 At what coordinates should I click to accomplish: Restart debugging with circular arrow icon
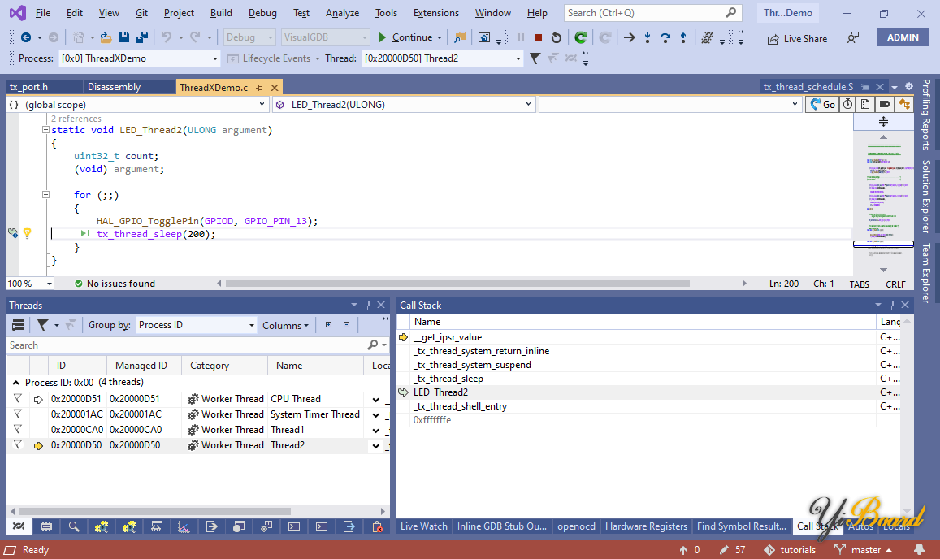point(557,37)
